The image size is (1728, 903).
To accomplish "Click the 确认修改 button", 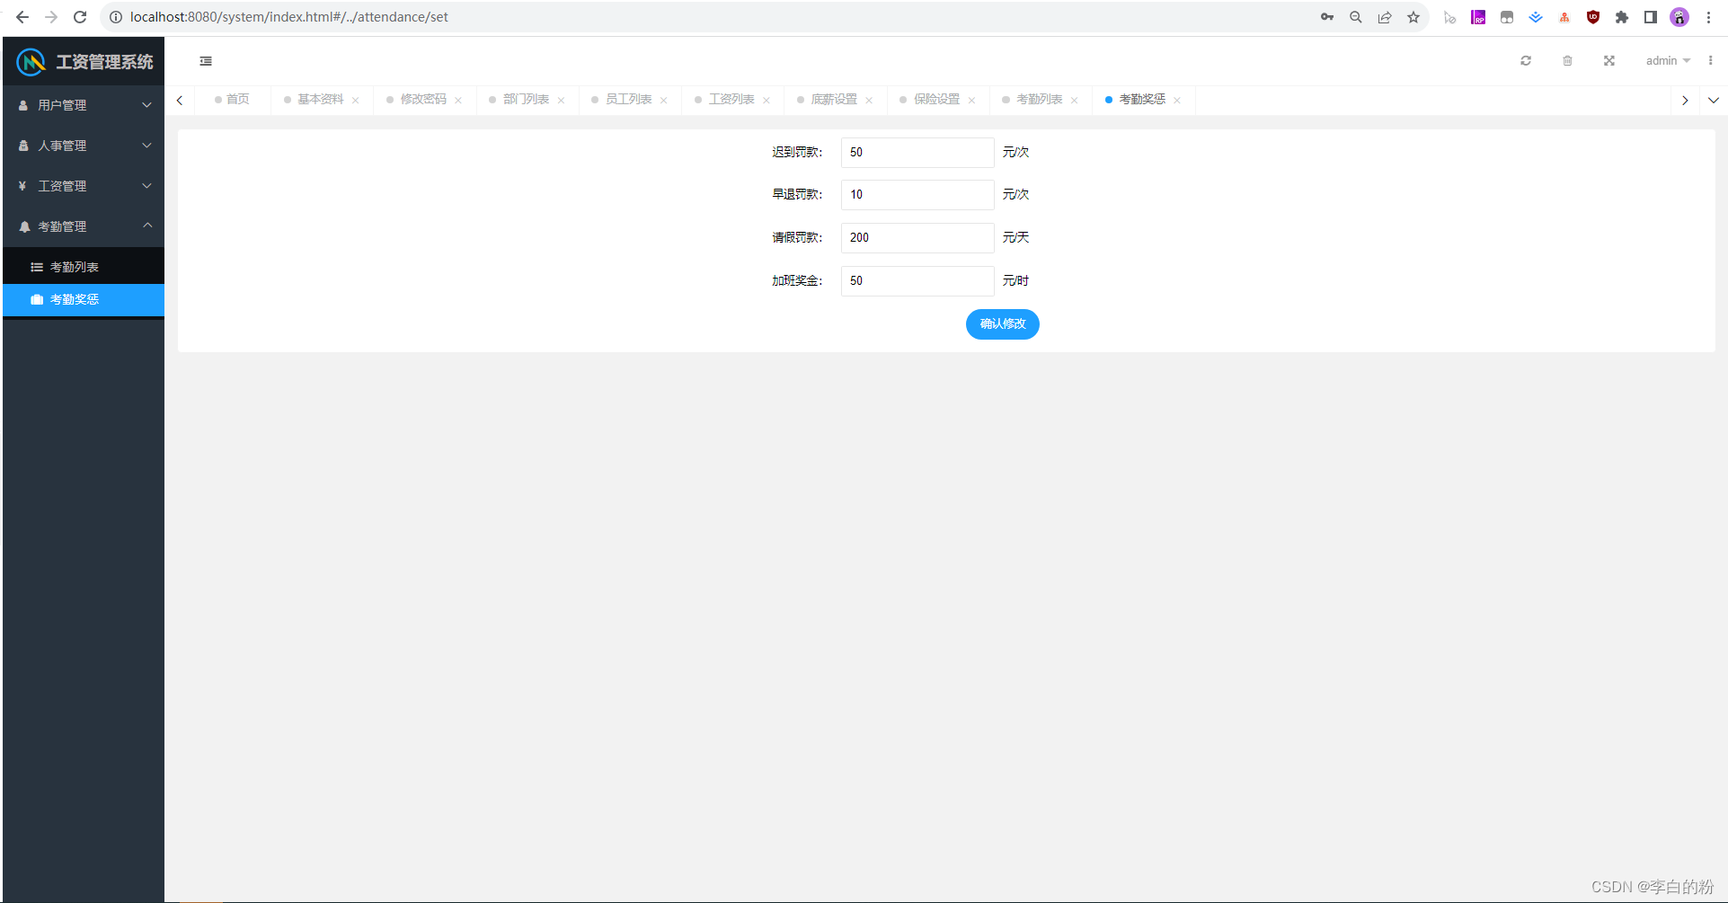I will 1003,324.
